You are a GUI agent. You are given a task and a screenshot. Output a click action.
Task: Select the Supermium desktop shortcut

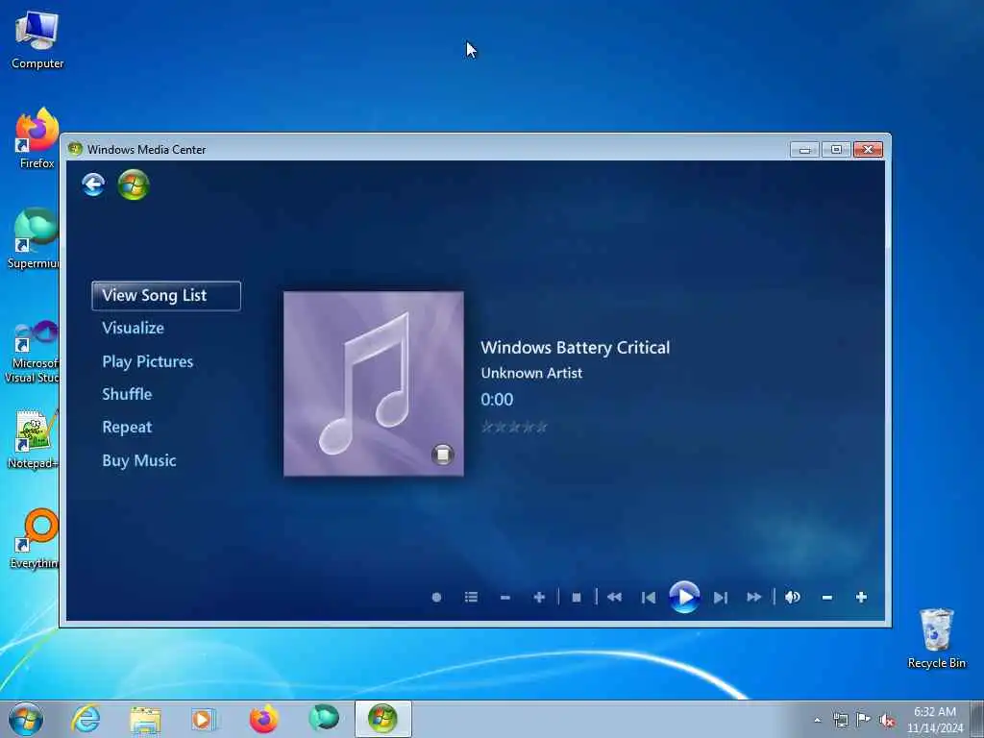tap(35, 238)
